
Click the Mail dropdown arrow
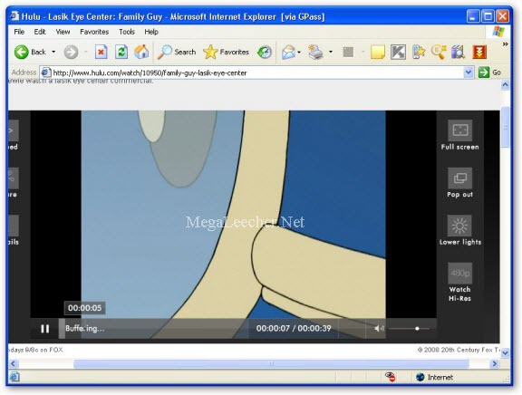[x=299, y=53]
